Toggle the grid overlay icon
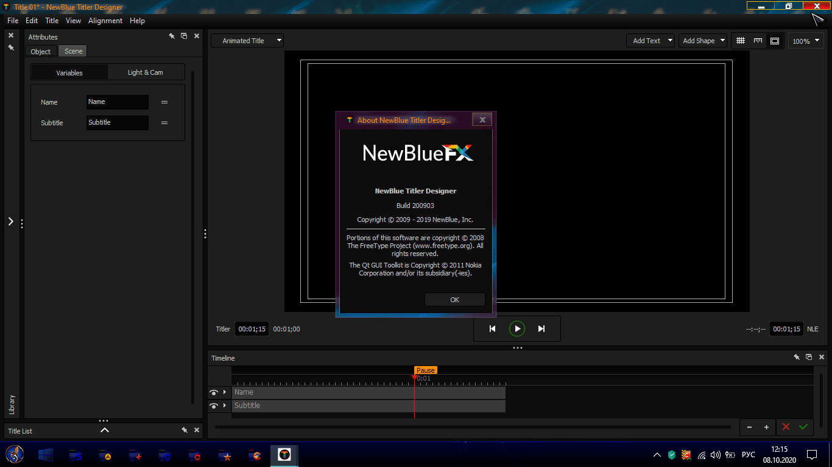The image size is (832, 467). [741, 41]
